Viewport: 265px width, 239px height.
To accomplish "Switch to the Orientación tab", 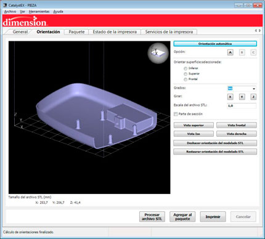I will (48, 32).
